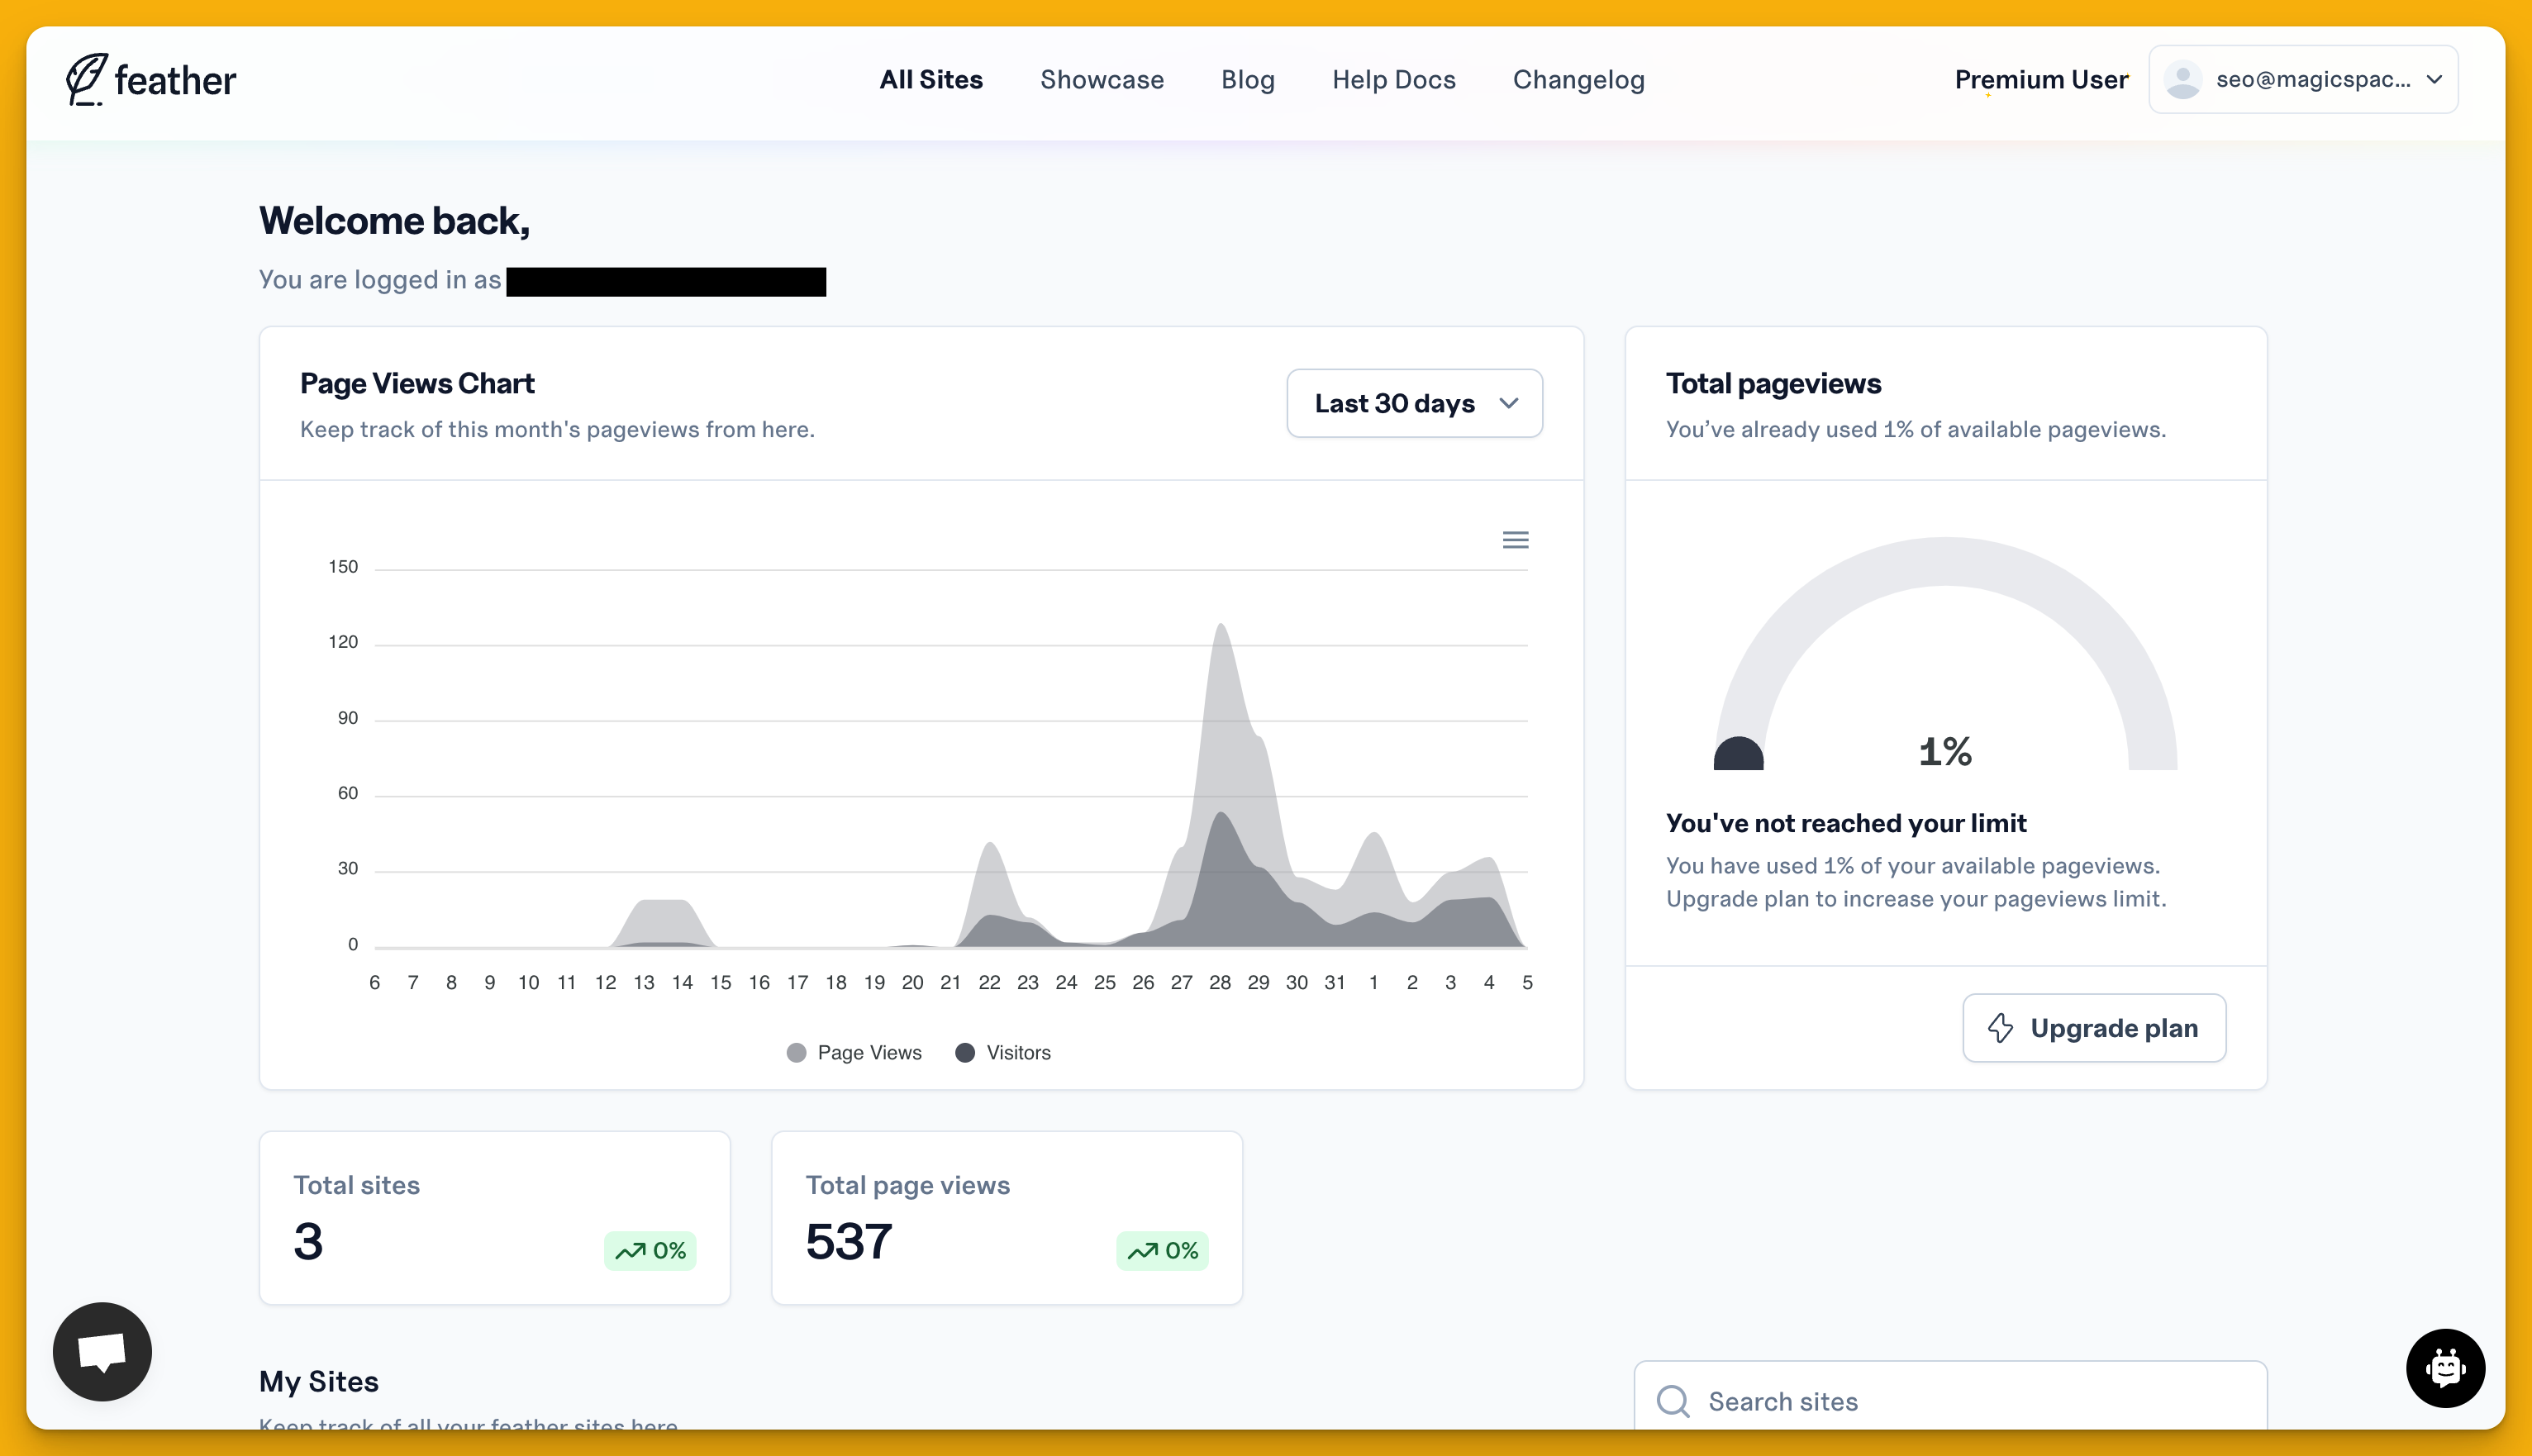Viewport: 2532px width, 1456px height.
Task: Click the Upgrade plan button
Action: point(2094,1028)
